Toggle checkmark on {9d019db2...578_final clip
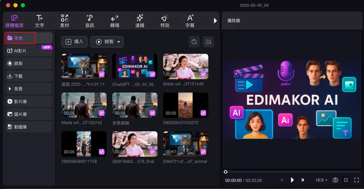Image resolution: width=364 pixels, height=189 pixels. point(152,152)
